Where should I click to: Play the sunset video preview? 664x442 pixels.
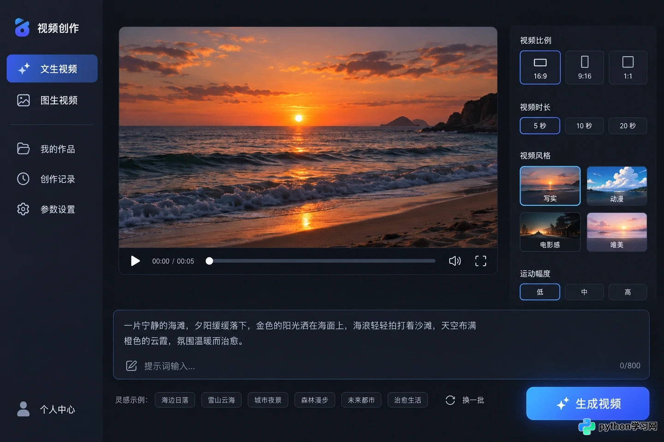(135, 261)
